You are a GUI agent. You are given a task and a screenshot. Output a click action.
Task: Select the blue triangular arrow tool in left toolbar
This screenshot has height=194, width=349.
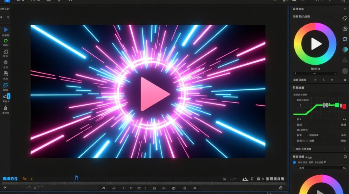(5, 30)
